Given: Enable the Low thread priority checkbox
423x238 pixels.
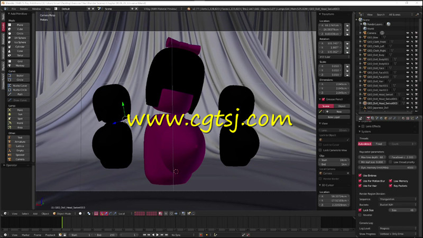Looking at the screenshot, I should tap(390, 162).
